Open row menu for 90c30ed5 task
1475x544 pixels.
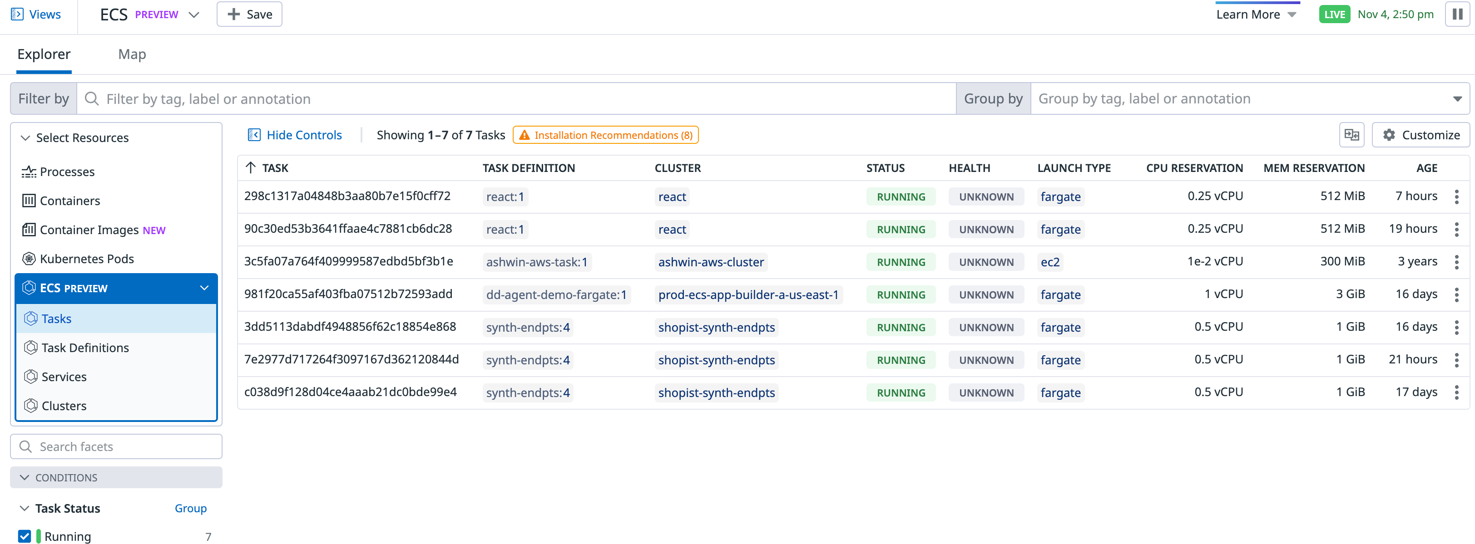pyautogui.click(x=1456, y=230)
